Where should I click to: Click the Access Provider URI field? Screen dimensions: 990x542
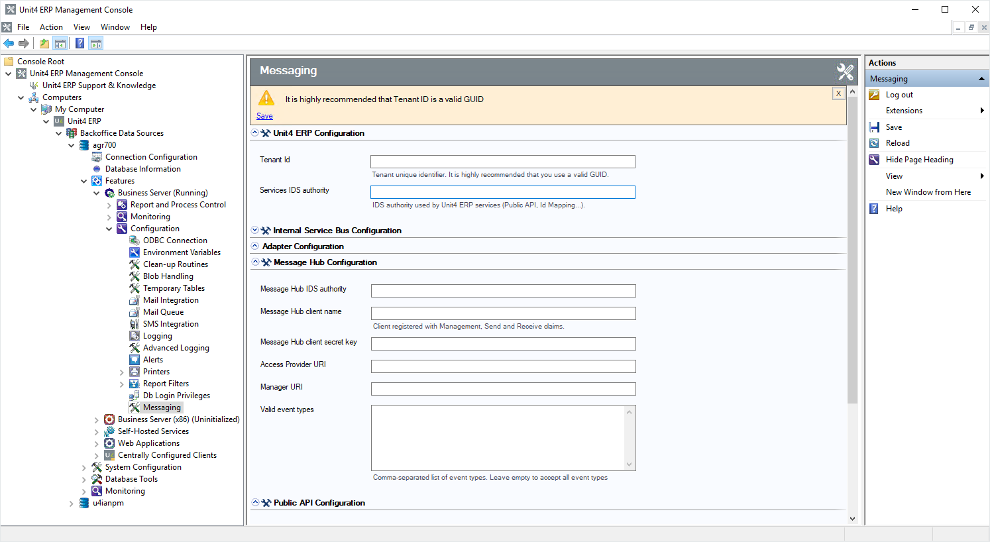coord(503,366)
